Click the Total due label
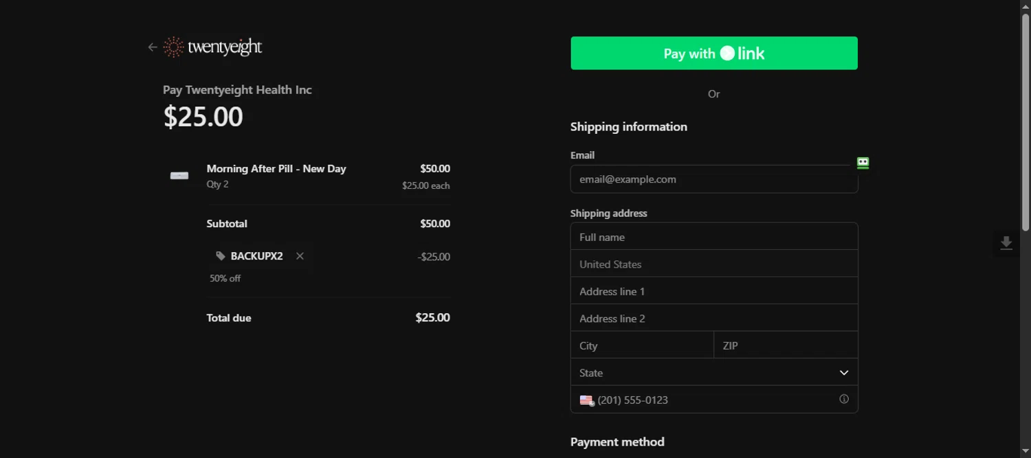The image size is (1031, 458). click(x=229, y=318)
